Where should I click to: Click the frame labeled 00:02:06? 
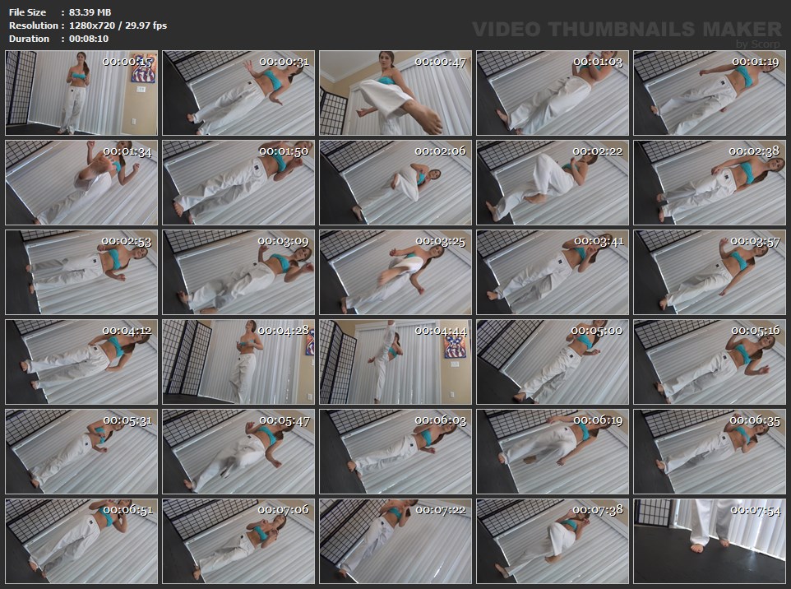395,183
